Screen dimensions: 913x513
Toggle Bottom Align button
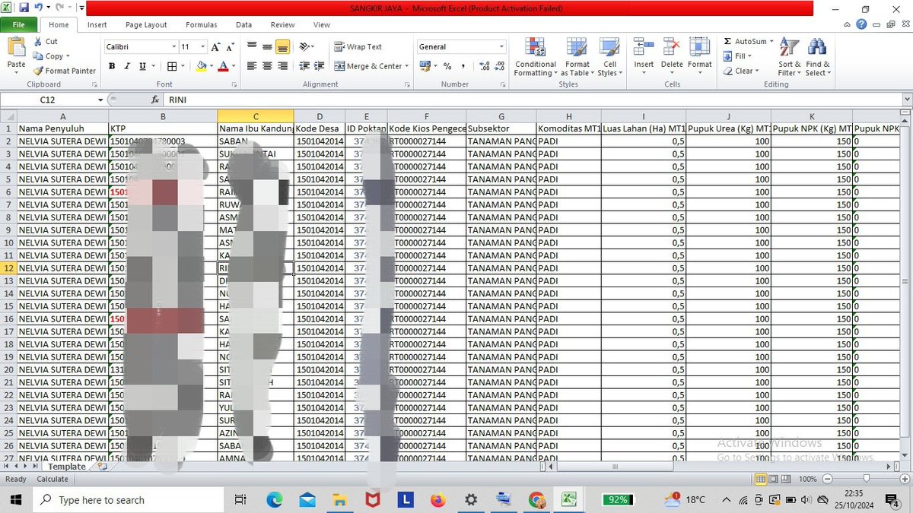(x=282, y=46)
